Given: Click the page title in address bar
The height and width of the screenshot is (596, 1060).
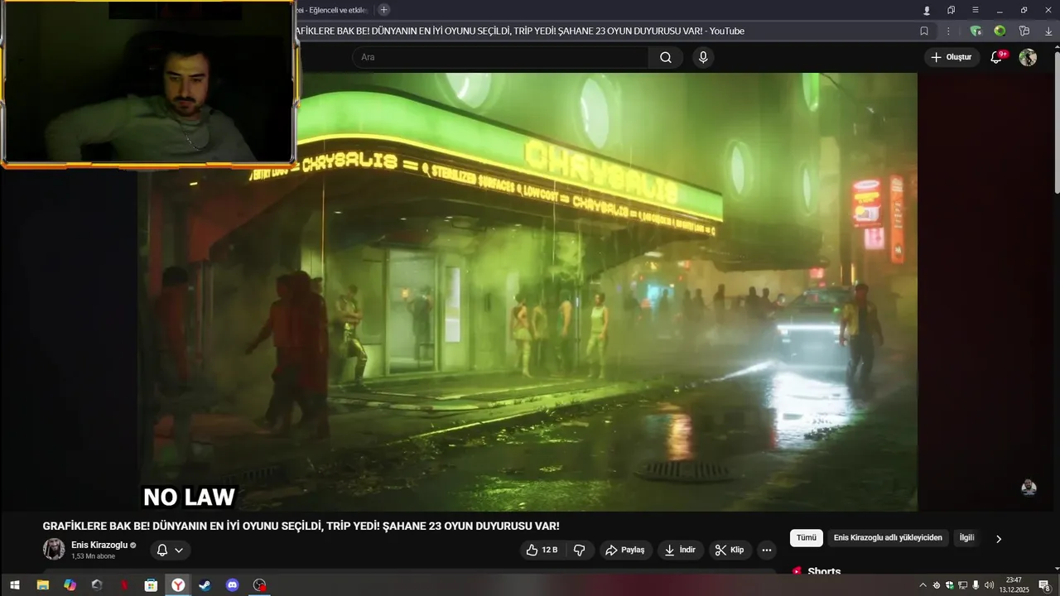Looking at the screenshot, I should click(x=520, y=31).
